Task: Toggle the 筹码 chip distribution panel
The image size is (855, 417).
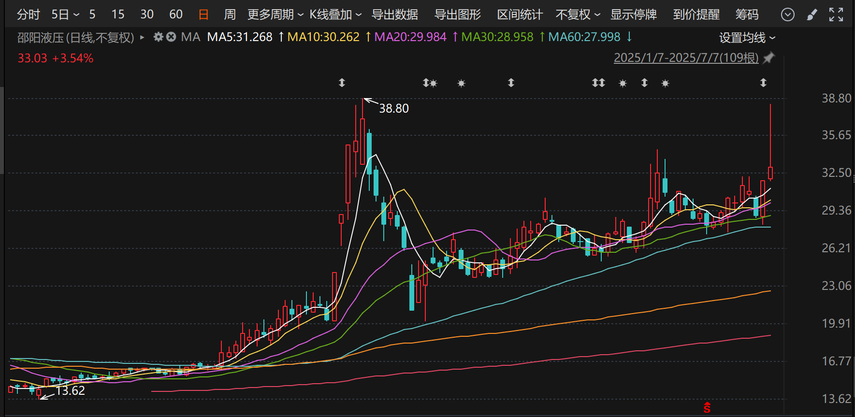Action: pyautogui.click(x=747, y=15)
